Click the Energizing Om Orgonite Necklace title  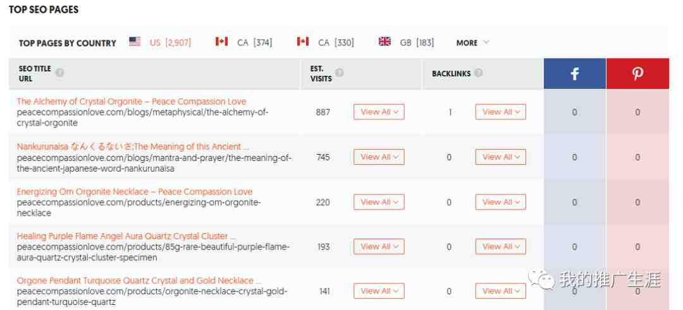[x=134, y=191]
